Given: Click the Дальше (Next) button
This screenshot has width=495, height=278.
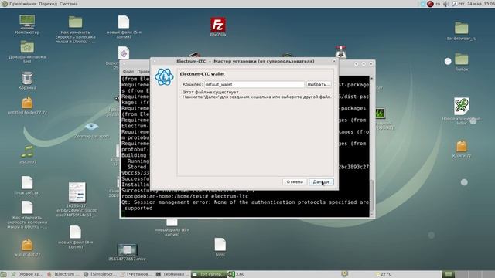Looking at the screenshot, I should (x=321, y=182).
